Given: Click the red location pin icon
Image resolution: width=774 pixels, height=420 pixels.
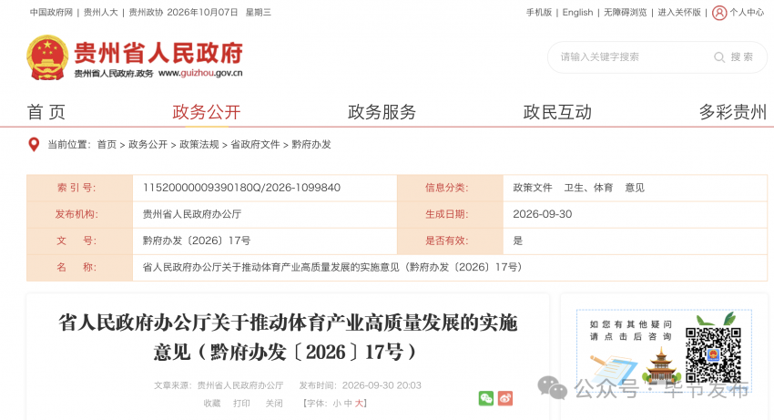Looking at the screenshot, I should (x=34, y=144).
